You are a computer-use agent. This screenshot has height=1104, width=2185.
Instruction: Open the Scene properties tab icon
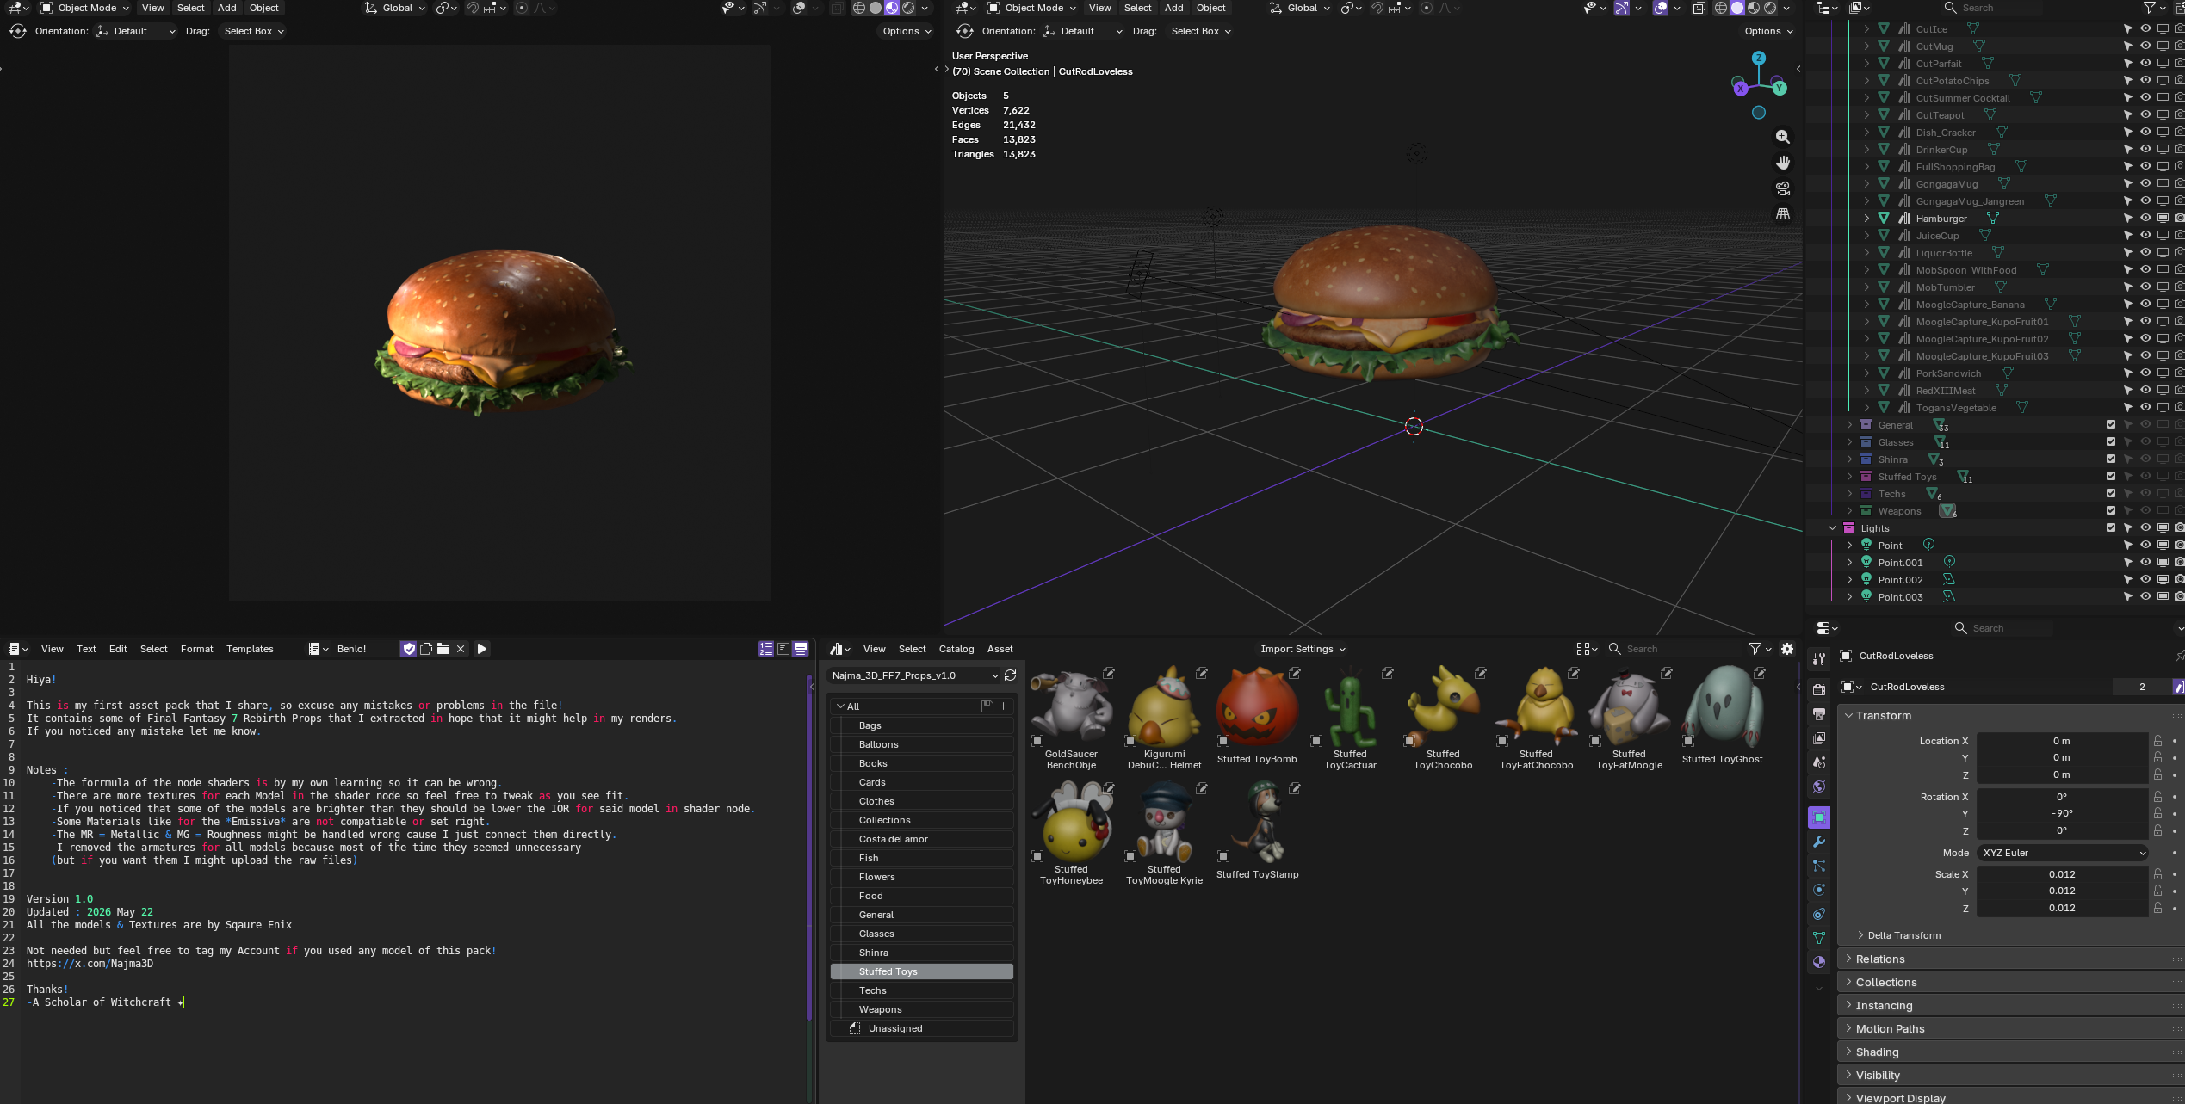[x=1819, y=762]
